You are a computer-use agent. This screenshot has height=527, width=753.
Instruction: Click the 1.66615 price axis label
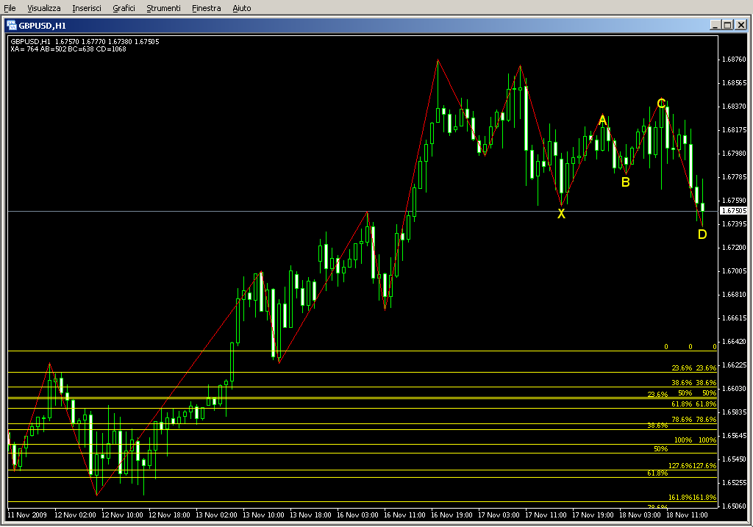pos(735,318)
